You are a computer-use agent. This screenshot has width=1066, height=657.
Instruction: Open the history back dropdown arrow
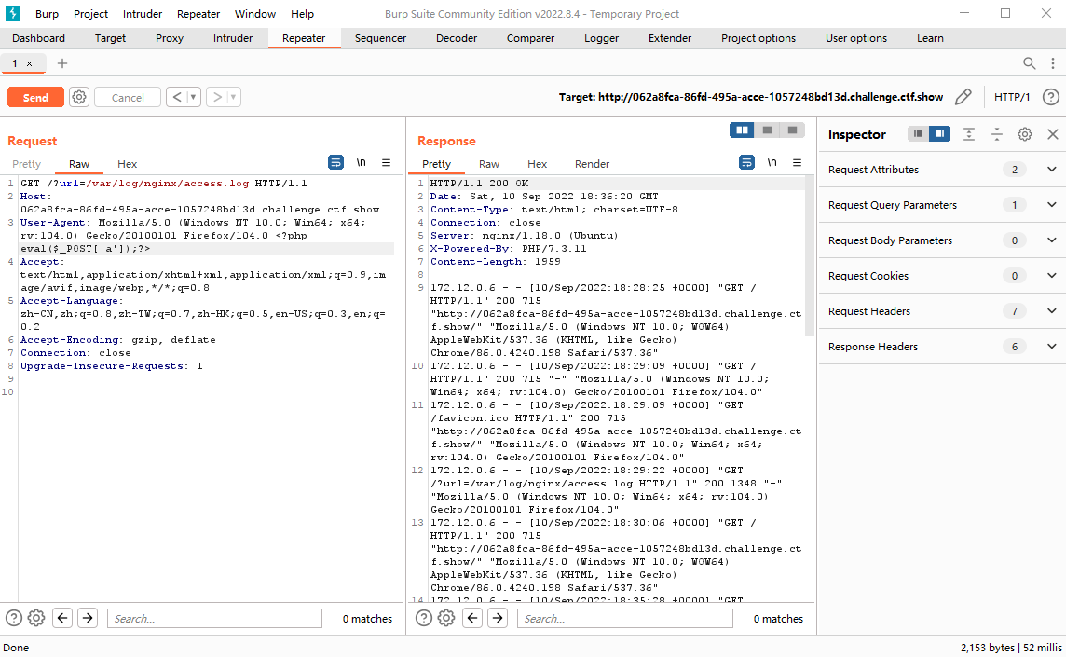193,97
